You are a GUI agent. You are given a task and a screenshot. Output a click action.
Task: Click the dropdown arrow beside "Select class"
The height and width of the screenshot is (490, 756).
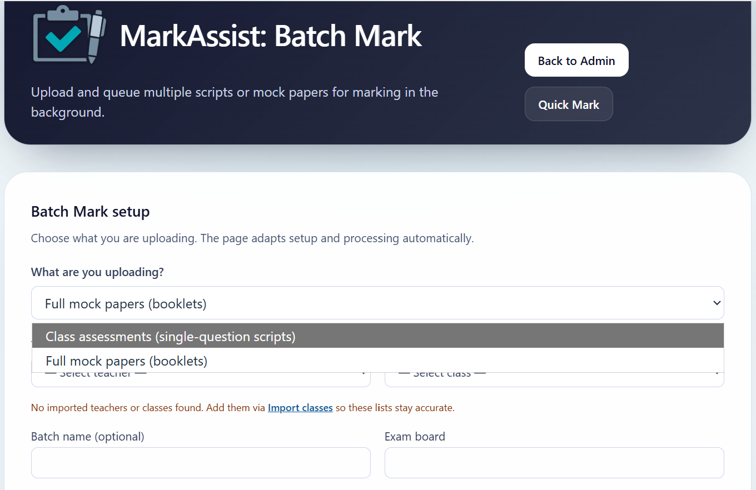point(717,373)
